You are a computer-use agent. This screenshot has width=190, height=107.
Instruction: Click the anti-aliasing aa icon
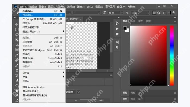127,13
